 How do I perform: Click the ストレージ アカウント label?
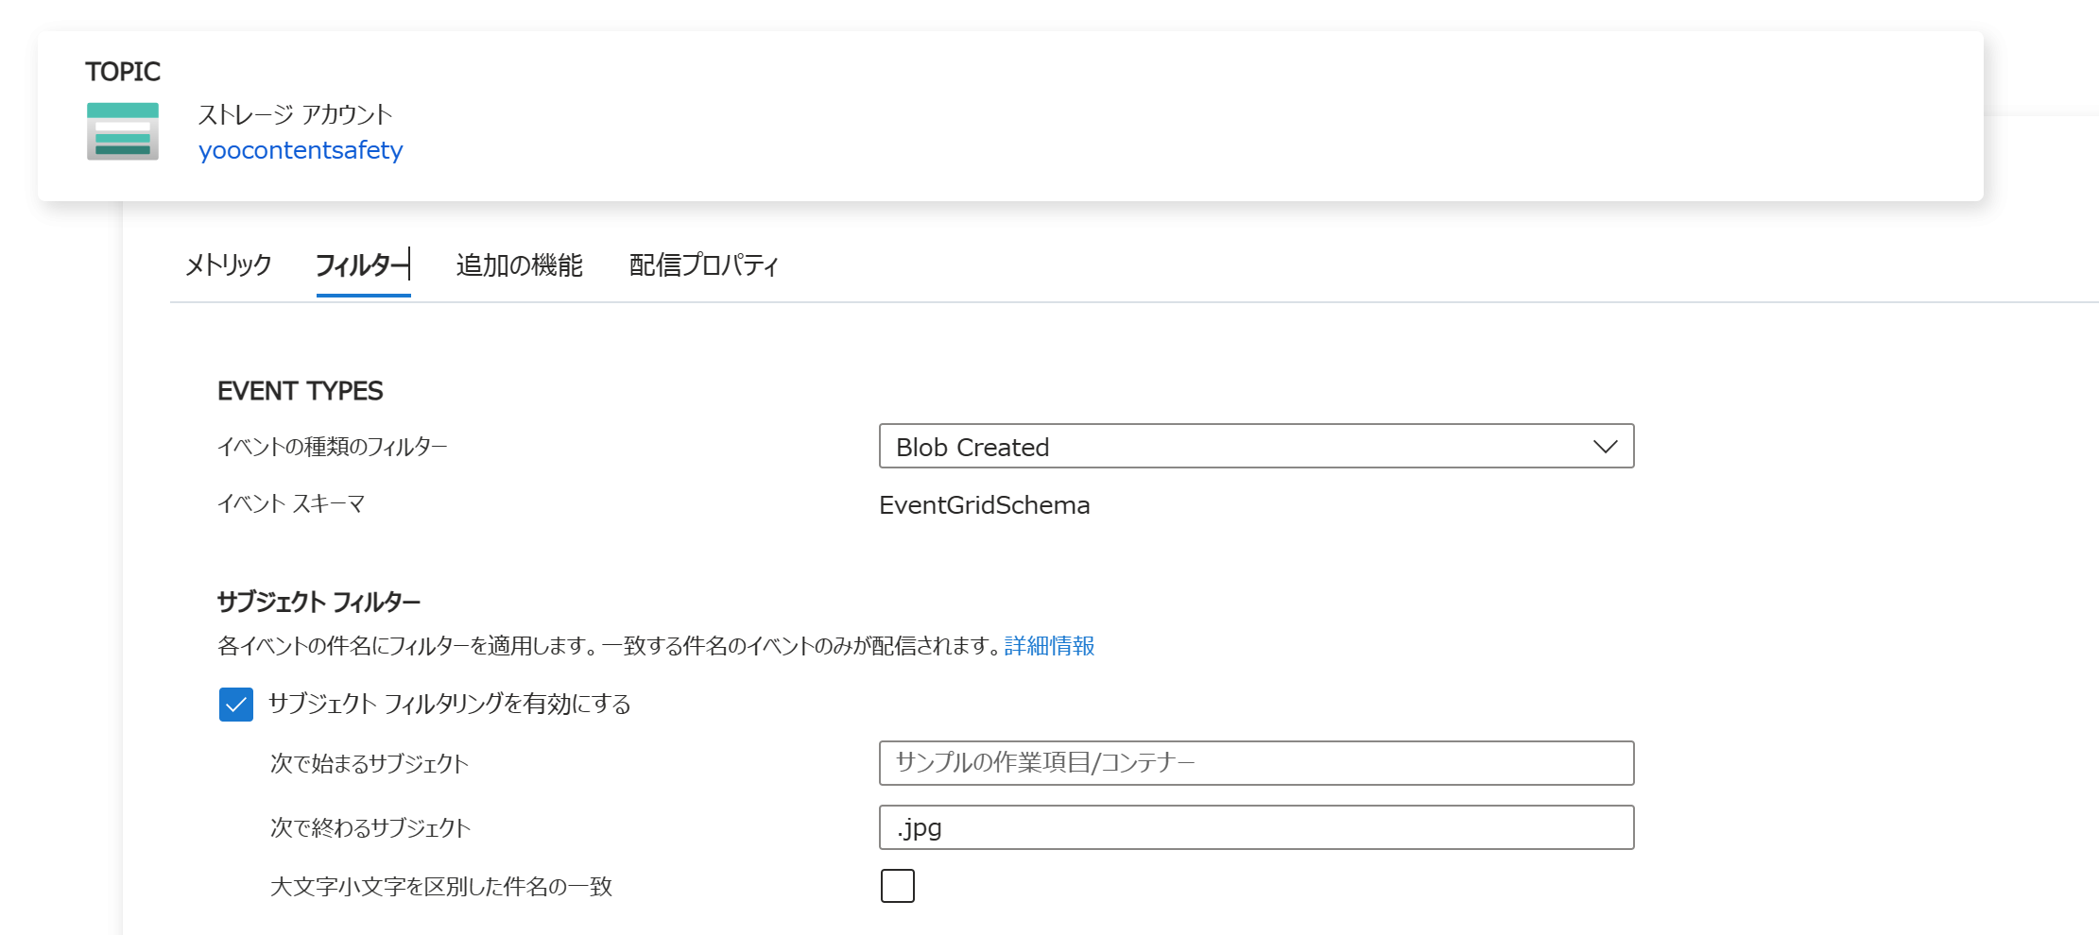295,114
